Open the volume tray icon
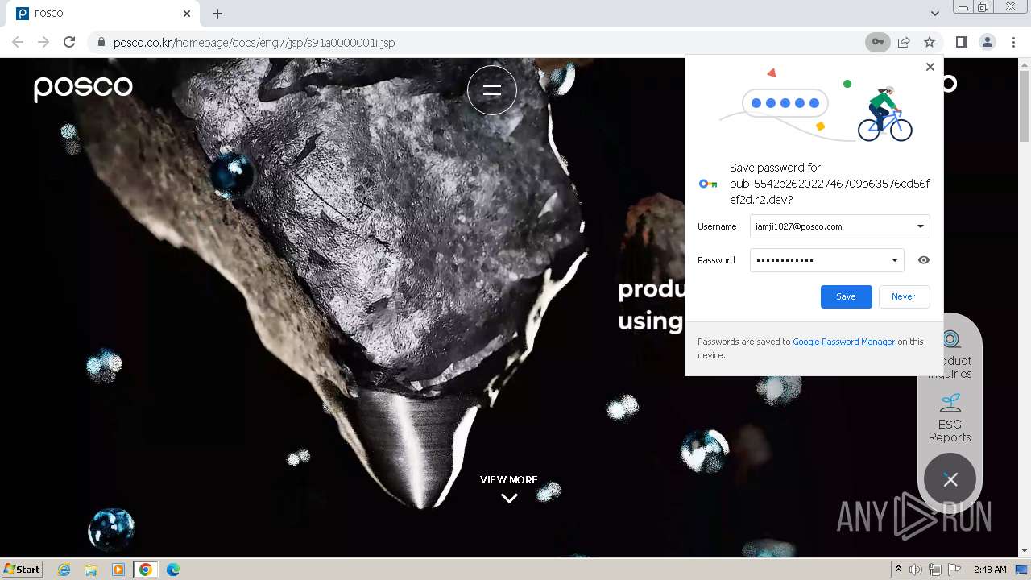The width and height of the screenshot is (1031, 580). (916, 570)
